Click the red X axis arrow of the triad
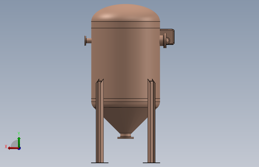 pos(13,148)
